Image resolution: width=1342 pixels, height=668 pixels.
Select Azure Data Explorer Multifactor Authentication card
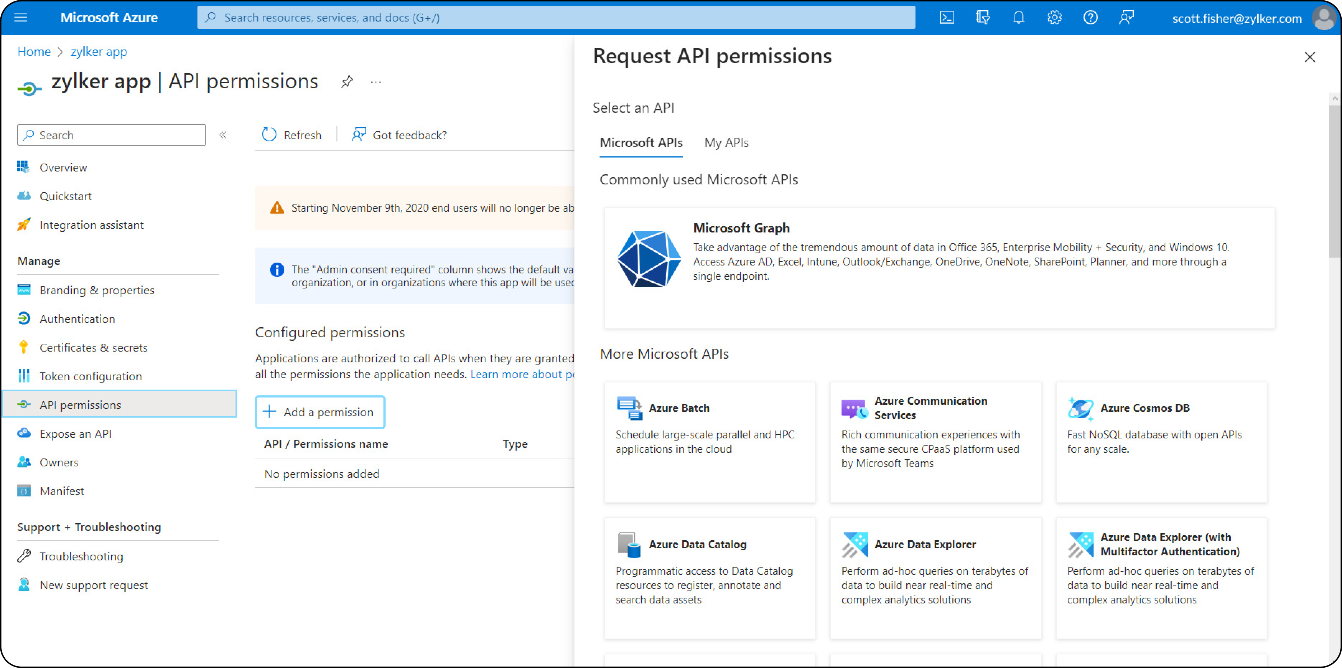[1161, 578]
